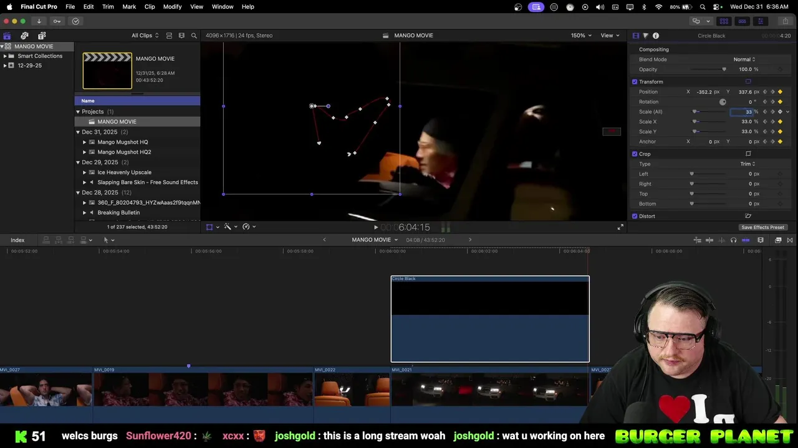Enter full screen viewer playback
Viewport: 798px width, 448px height.
620,227
